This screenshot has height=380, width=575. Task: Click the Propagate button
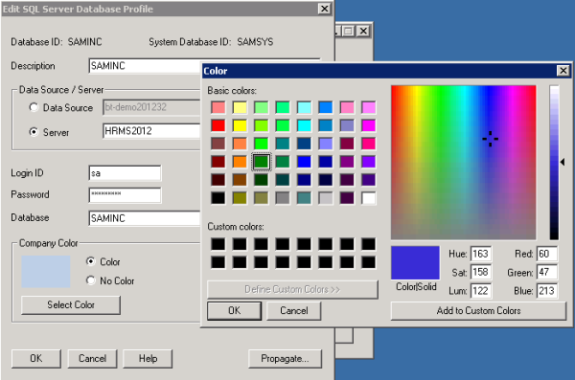pos(285,358)
